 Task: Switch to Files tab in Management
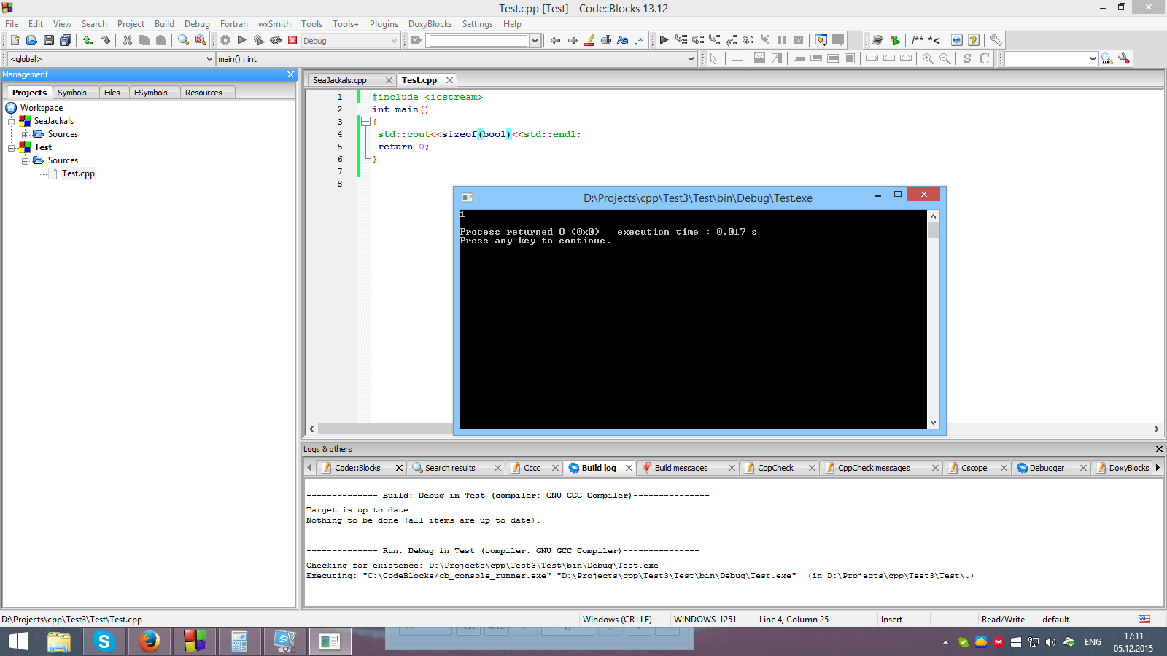pyautogui.click(x=112, y=93)
